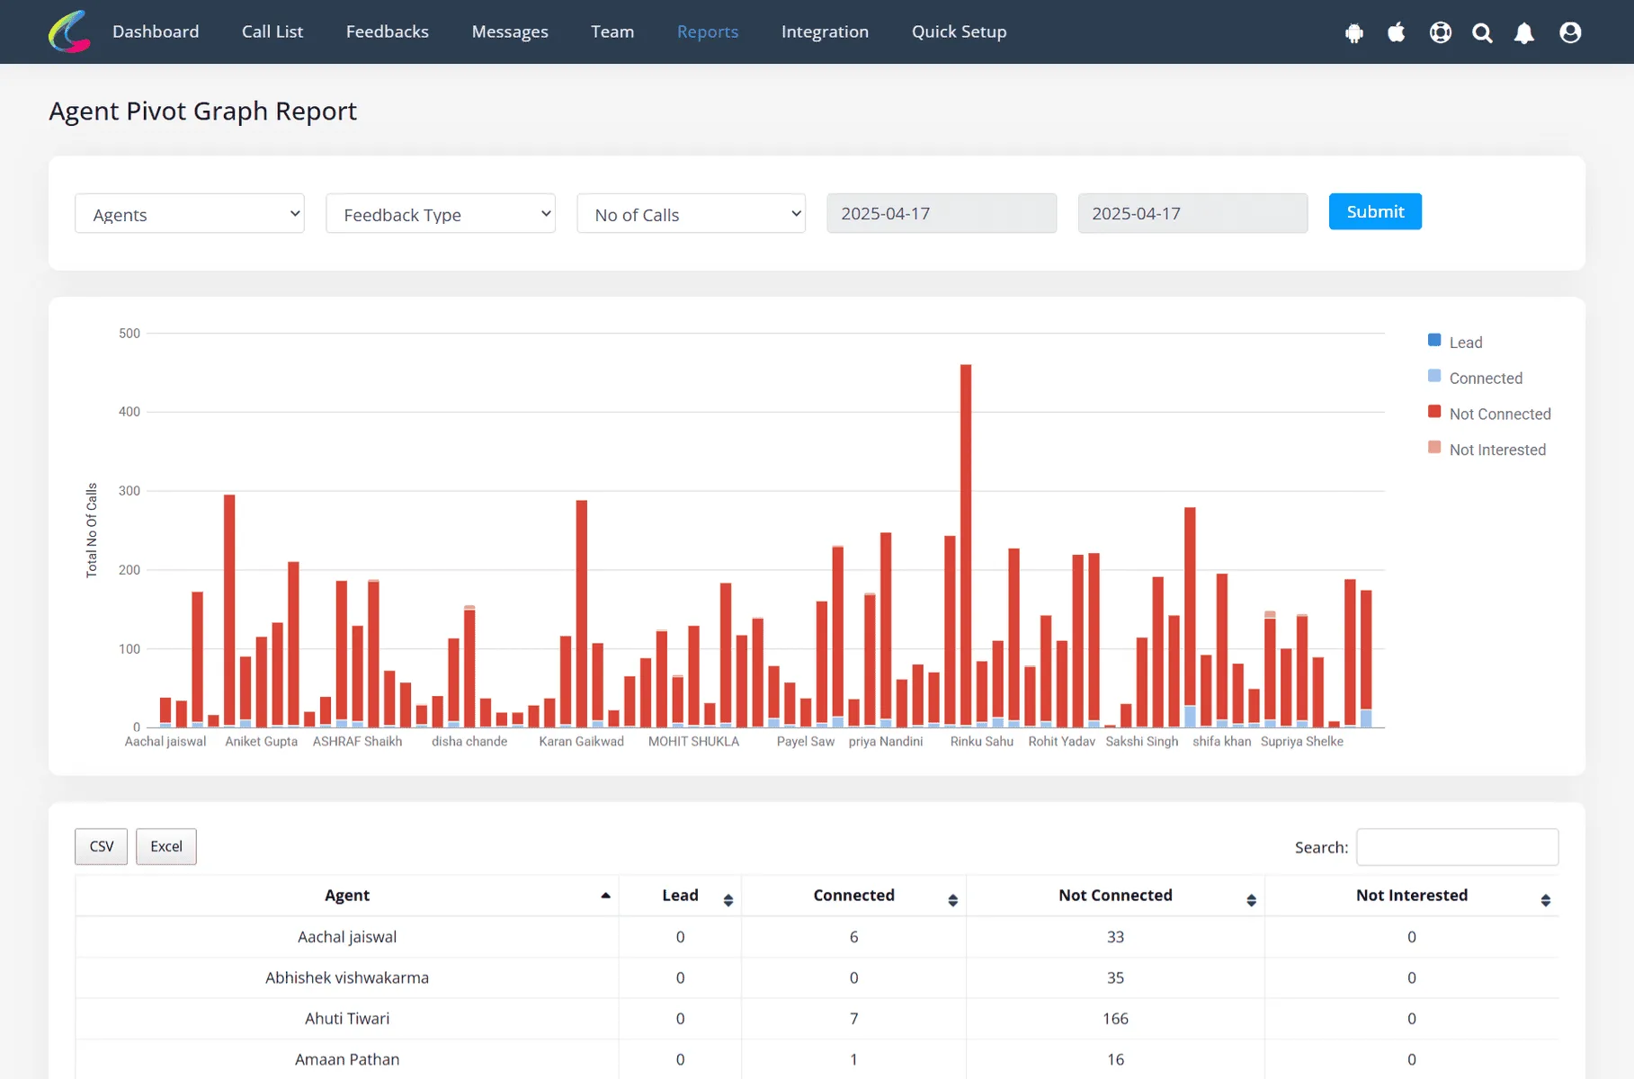Screen dimensions: 1634x1079
Task: Click the Connected legend color swatch
Action: (1434, 376)
